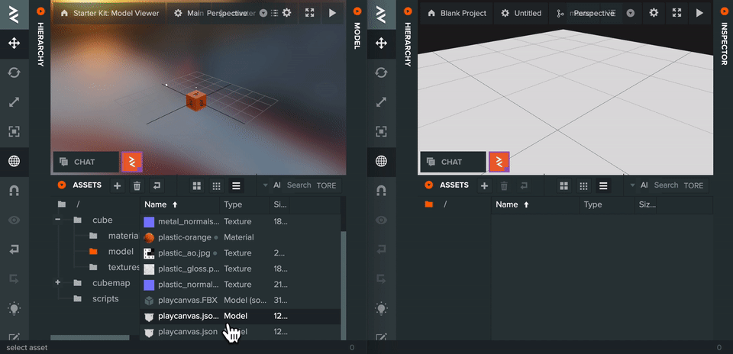This screenshot has height=354, width=733.
Task: Open settings gear in Blank Project editor
Action: click(654, 13)
